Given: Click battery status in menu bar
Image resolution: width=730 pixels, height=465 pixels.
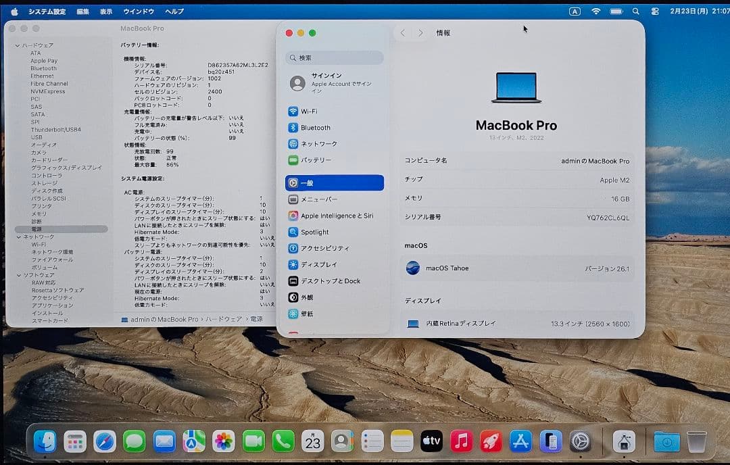Looking at the screenshot, I should (x=616, y=11).
